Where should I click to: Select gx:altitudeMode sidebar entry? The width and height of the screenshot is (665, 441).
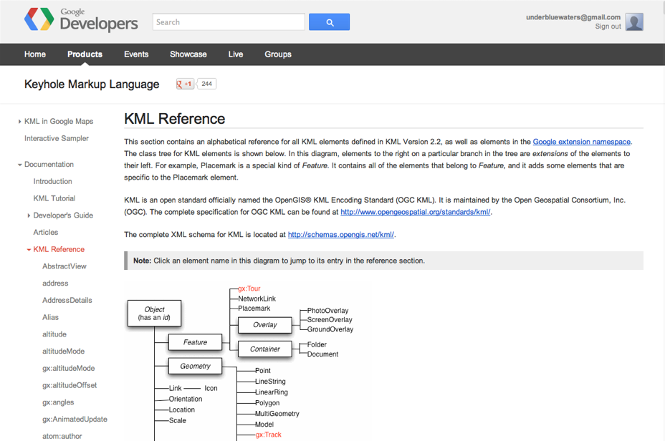click(x=68, y=368)
